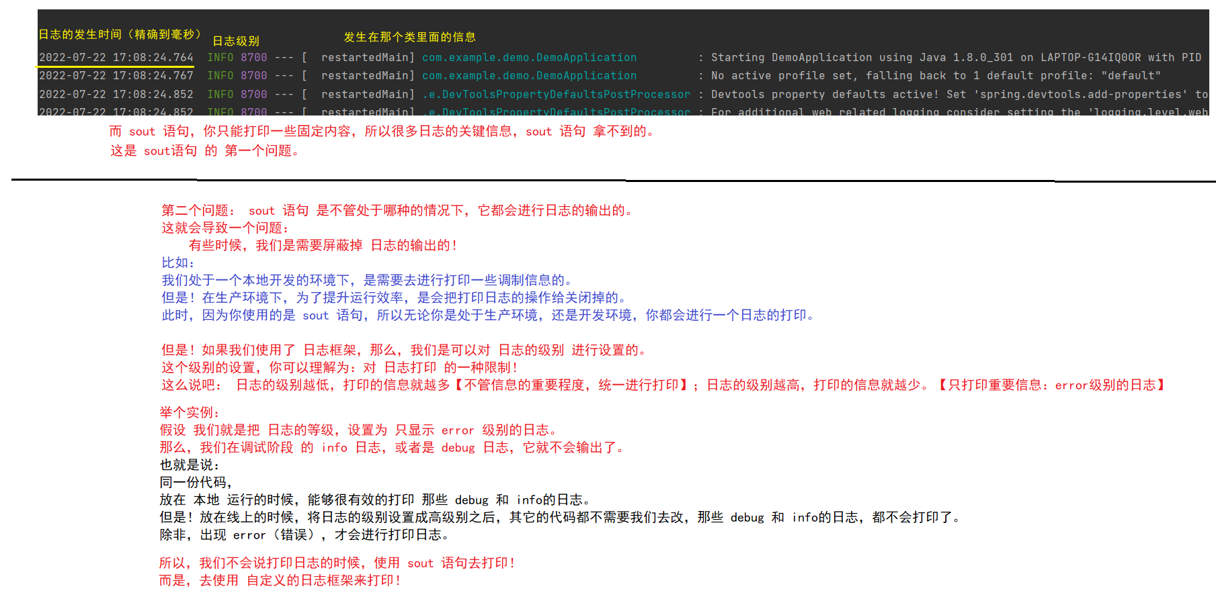The height and width of the screenshot is (601, 1216).
Task: Select timestamp '2022-07-22 17:08:24.767'
Action: point(116,76)
